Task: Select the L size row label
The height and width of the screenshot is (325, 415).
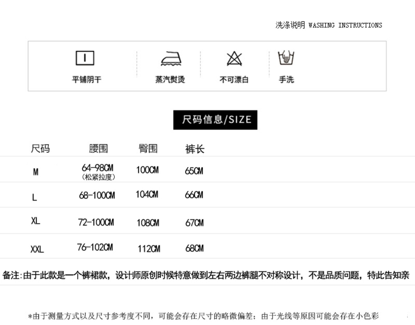Action: coord(34,197)
